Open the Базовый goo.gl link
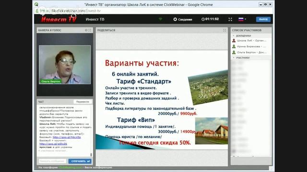This screenshot has height=172, width=307. (x=67, y=137)
